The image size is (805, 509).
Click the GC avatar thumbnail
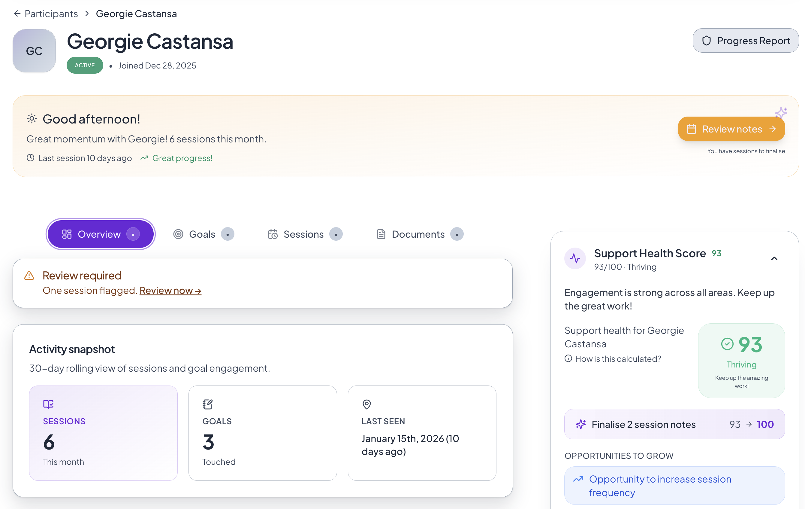[x=34, y=51]
